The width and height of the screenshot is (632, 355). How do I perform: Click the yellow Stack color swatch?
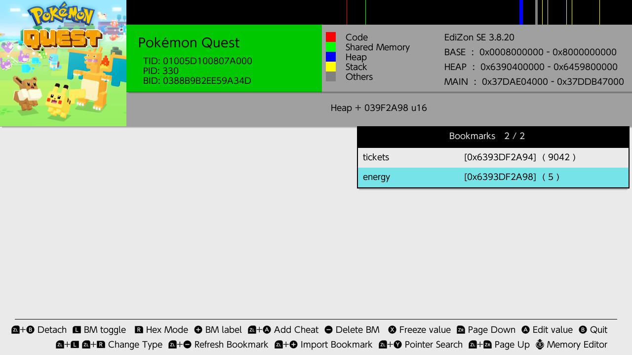point(331,67)
